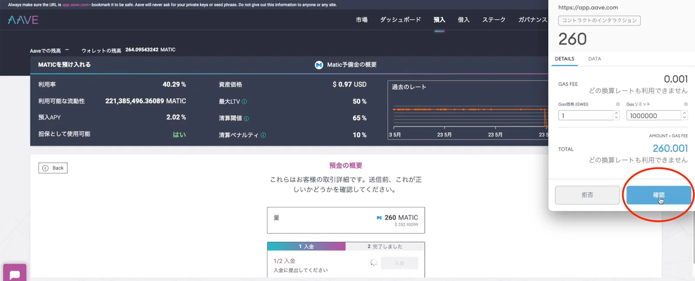Click the はい collateral value
This screenshot has height=281, width=695.
tap(179, 135)
